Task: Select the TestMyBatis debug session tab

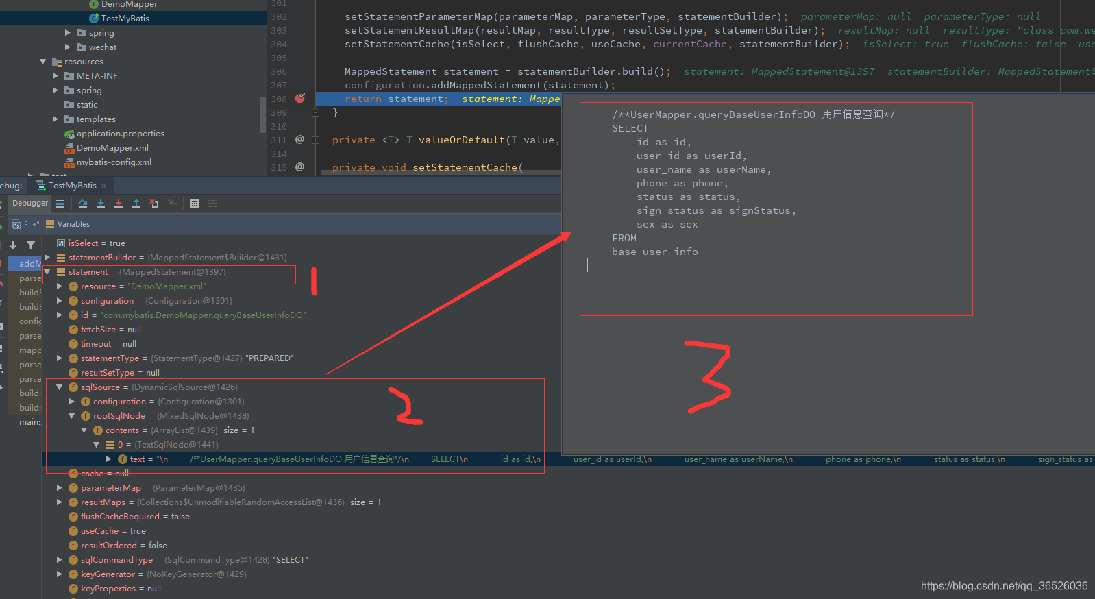Action: [x=73, y=186]
